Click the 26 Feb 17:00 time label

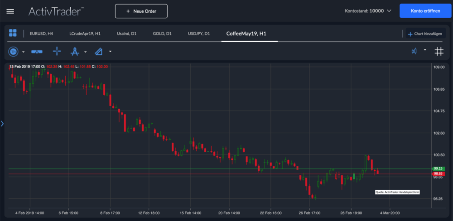pyautogui.click(x=309, y=213)
